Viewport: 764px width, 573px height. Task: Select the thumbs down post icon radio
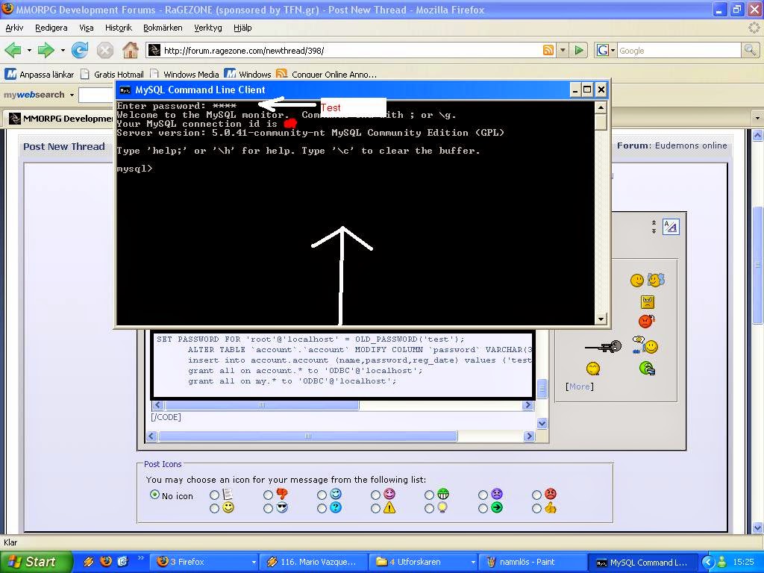click(x=268, y=495)
